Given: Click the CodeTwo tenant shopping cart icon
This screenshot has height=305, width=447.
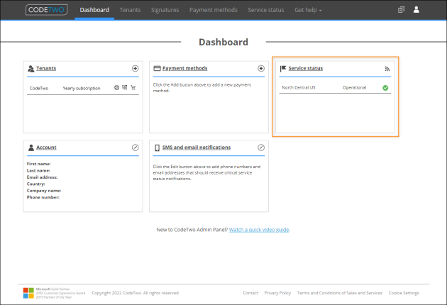Looking at the screenshot, I should pyautogui.click(x=133, y=87).
